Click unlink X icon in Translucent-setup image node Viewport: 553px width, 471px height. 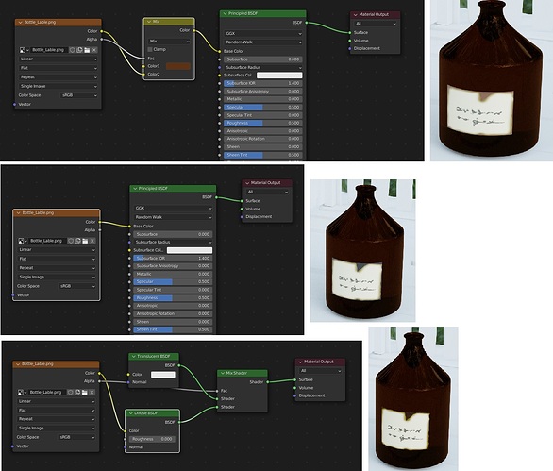(x=92, y=393)
